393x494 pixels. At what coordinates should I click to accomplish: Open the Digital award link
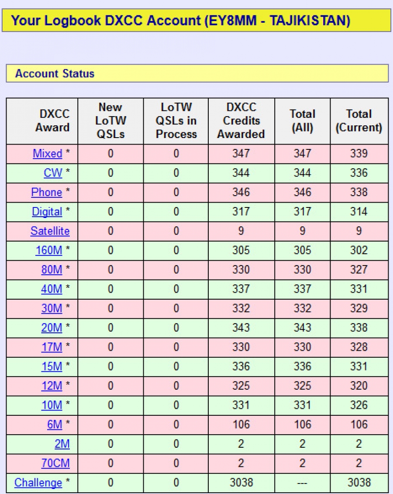click(x=47, y=212)
